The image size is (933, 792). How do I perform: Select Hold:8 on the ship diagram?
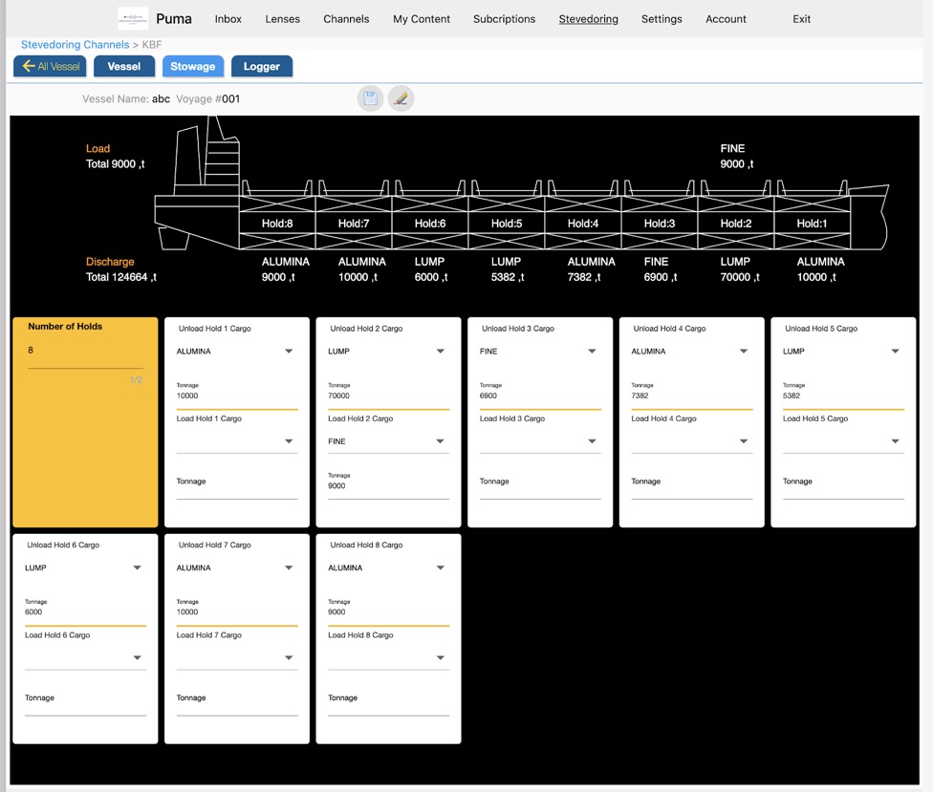pos(277,224)
